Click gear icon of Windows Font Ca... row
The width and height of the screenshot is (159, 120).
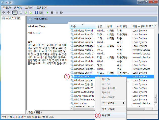[72, 34]
